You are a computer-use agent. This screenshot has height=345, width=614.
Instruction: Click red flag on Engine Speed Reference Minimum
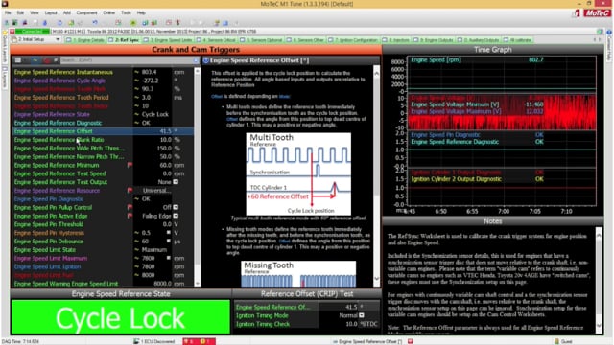pyautogui.click(x=130, y=165)
